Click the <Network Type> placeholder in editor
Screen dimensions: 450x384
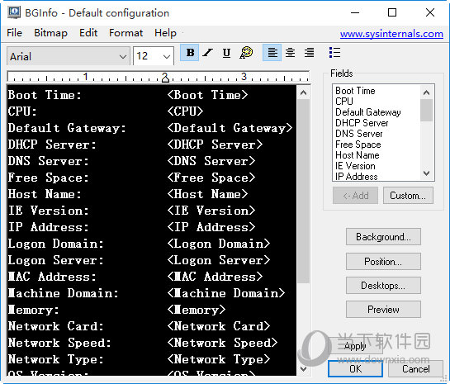(x=219, y=359)
